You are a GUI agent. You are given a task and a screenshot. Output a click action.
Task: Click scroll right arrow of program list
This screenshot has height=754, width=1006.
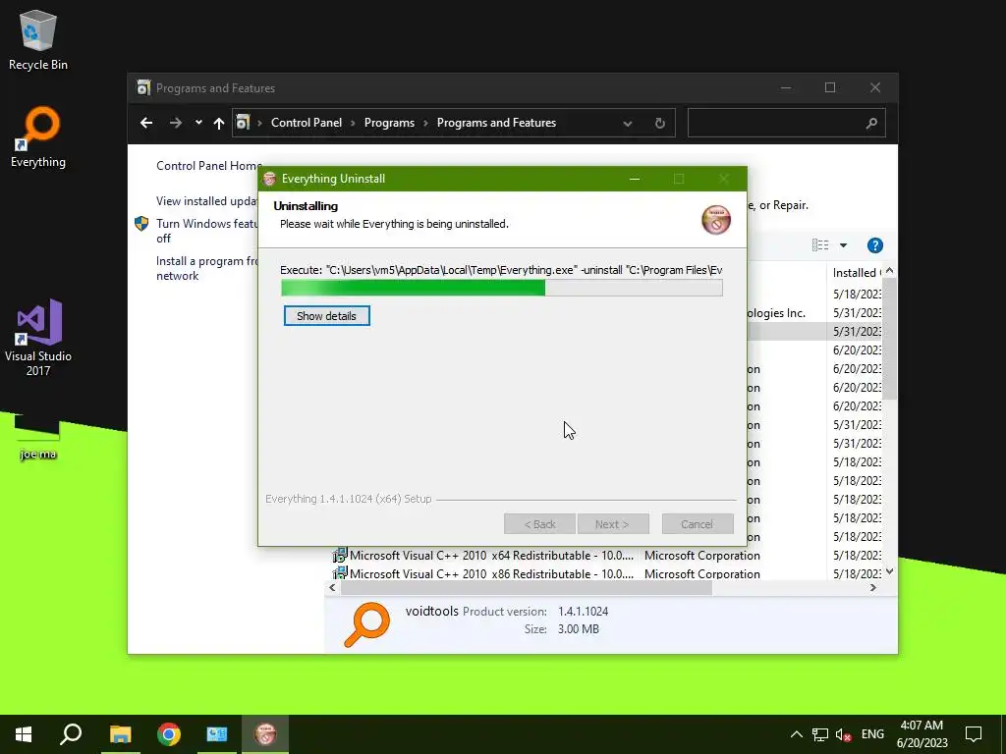(x=873, y=588)
